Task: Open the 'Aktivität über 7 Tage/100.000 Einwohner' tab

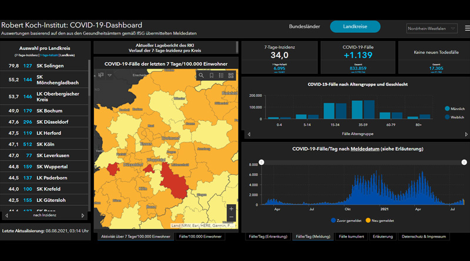Action: [136, 236]
